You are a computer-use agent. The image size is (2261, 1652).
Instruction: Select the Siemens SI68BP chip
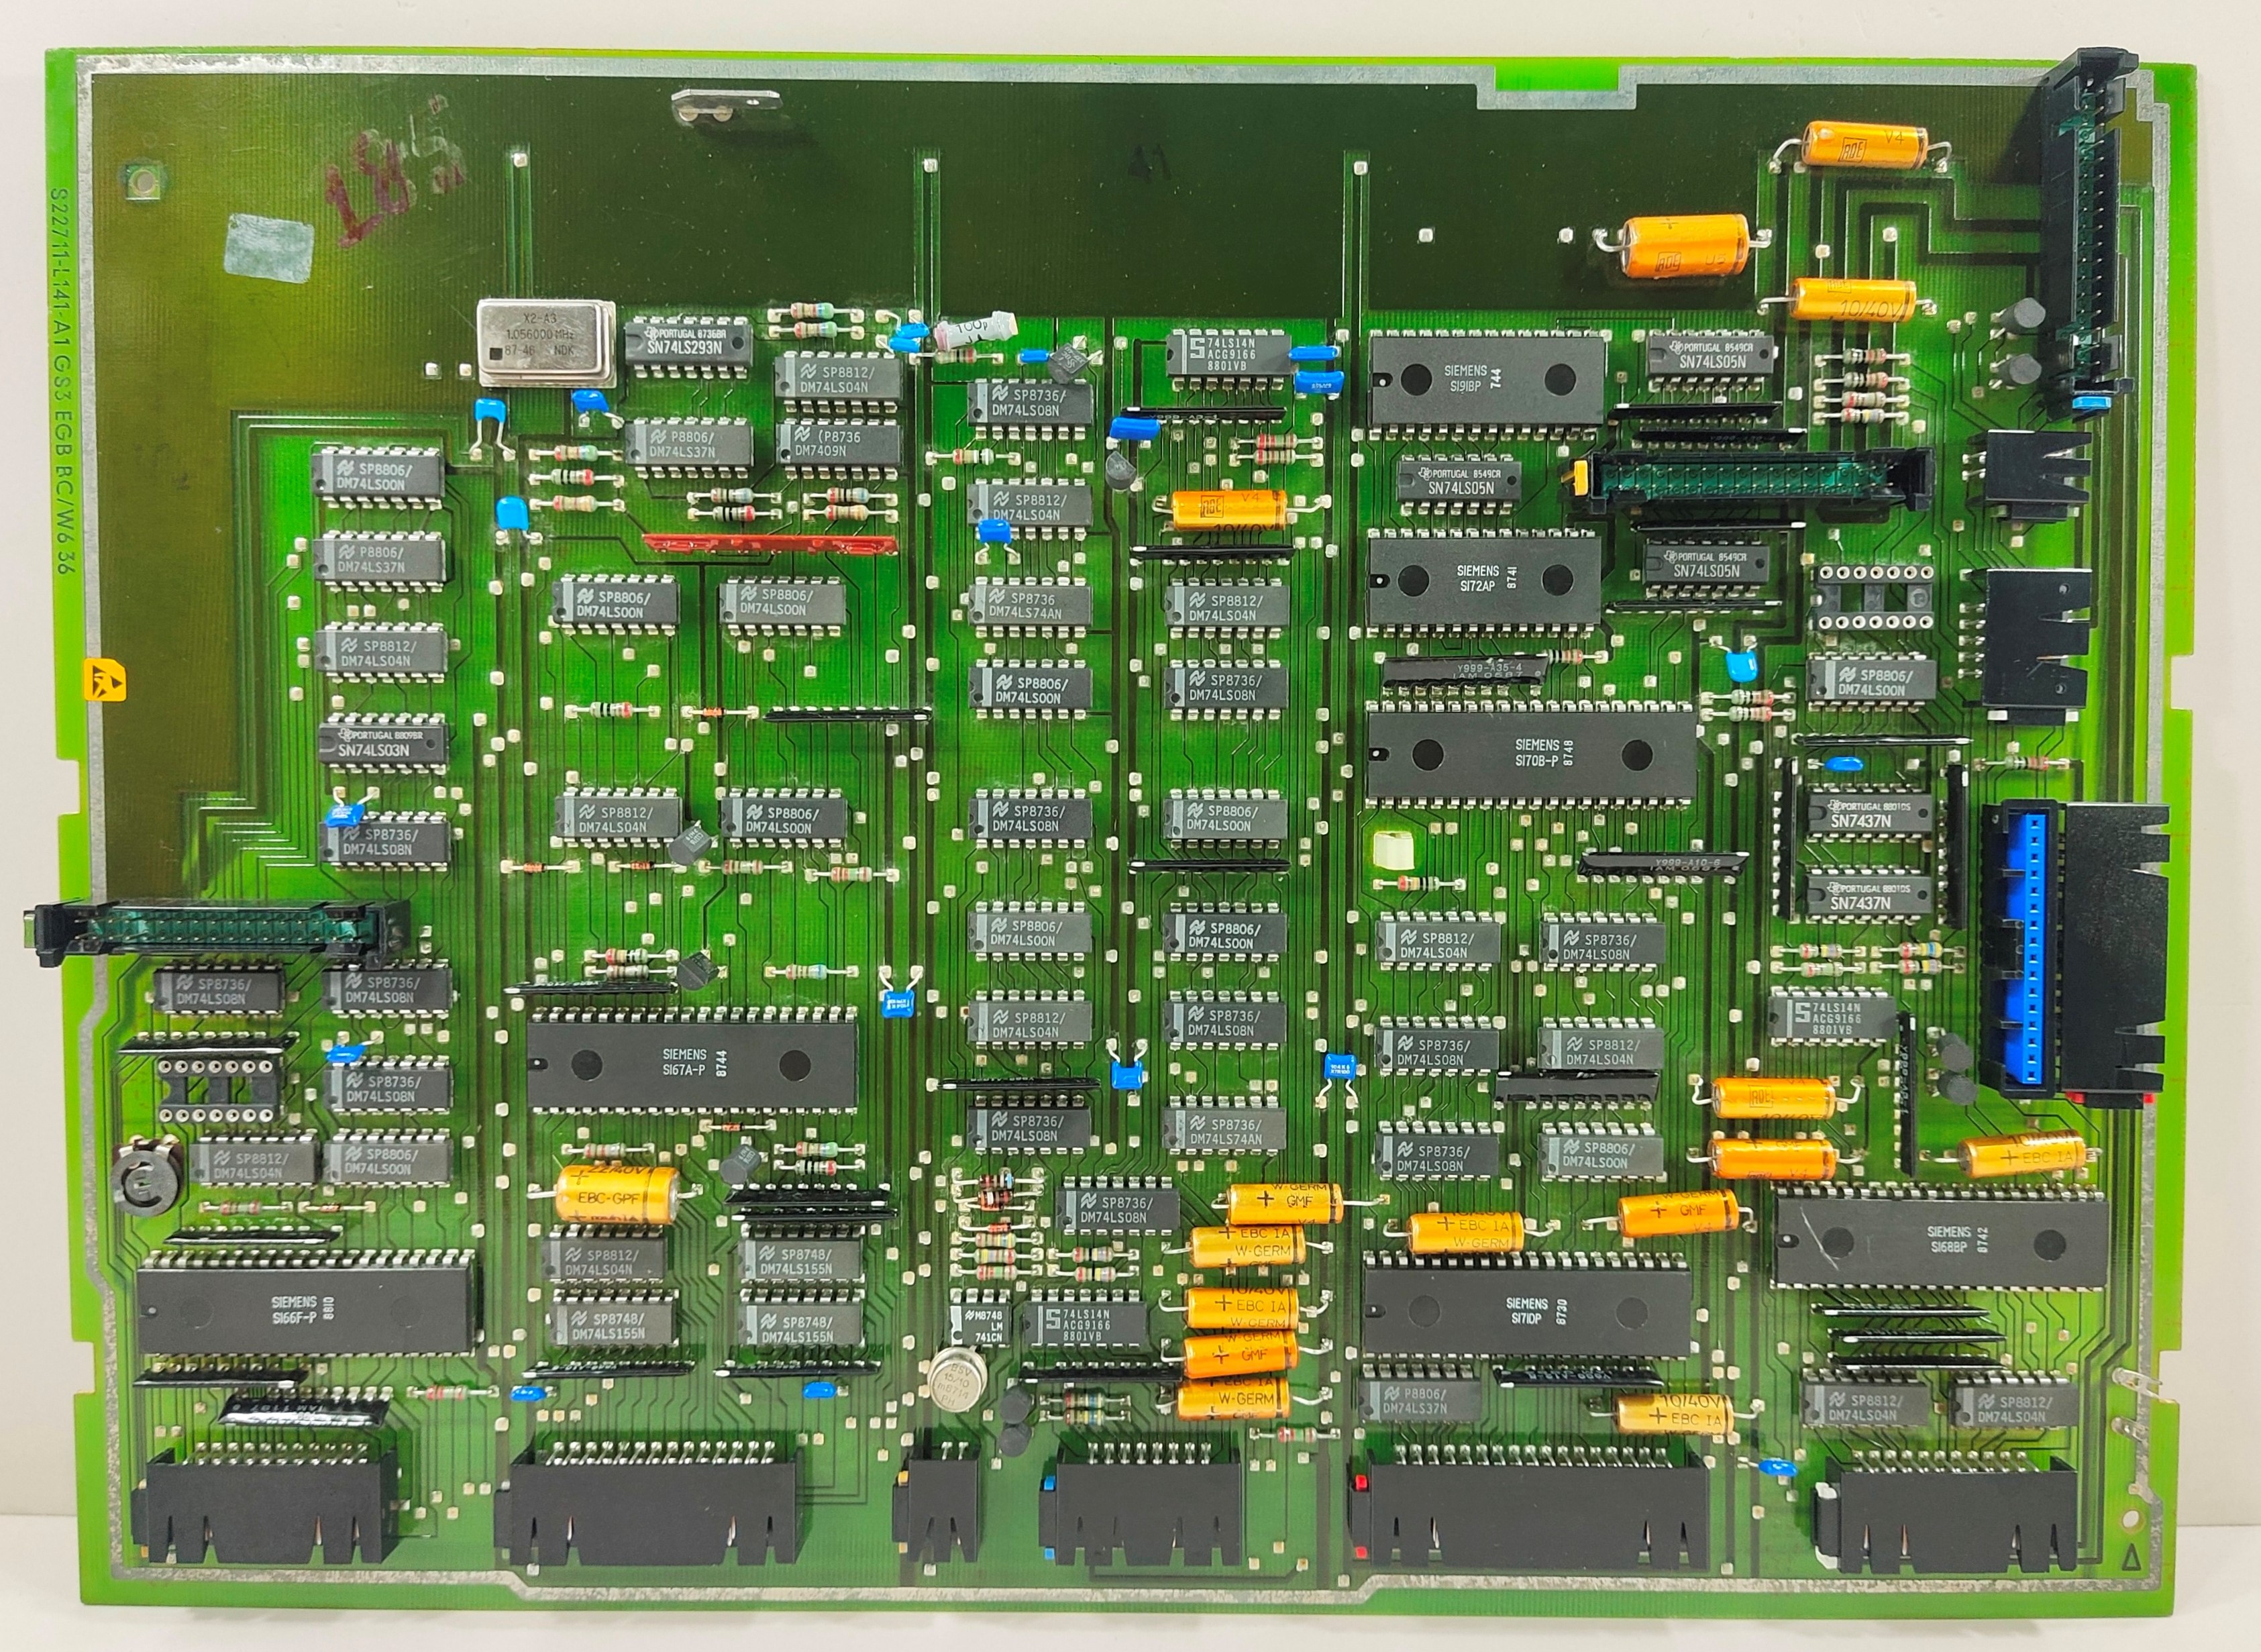[x=1940, y=1240]
